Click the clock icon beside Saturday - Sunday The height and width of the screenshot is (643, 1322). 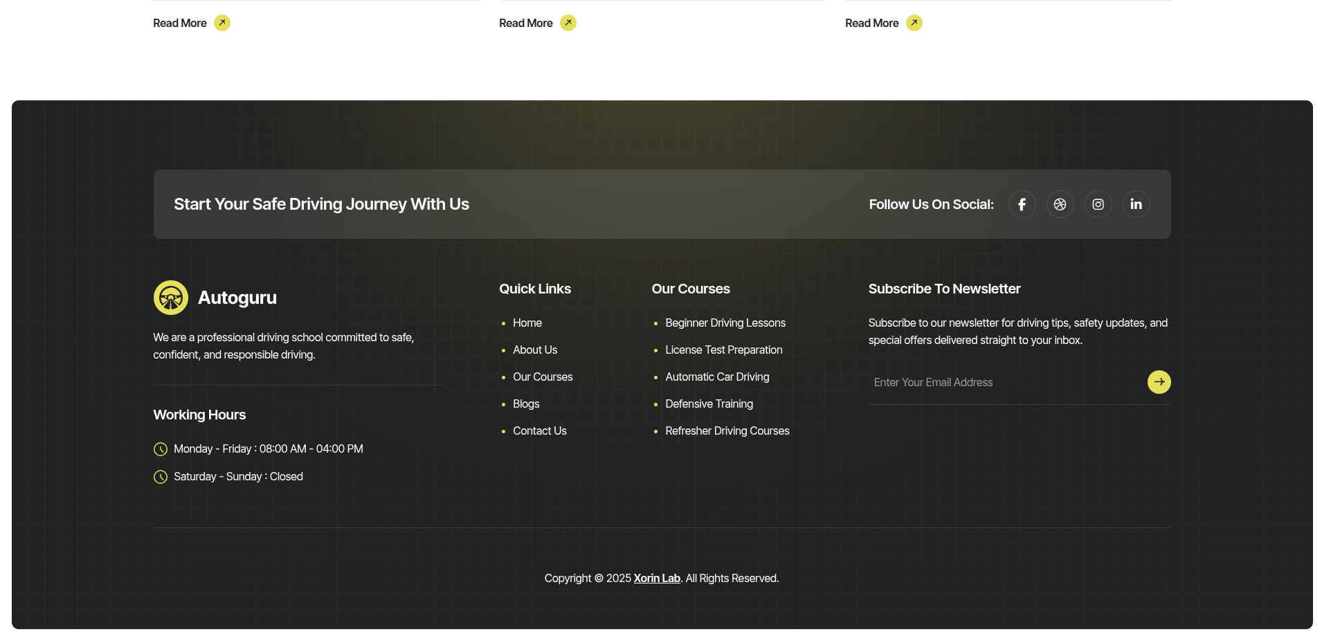tap(161, 477)
